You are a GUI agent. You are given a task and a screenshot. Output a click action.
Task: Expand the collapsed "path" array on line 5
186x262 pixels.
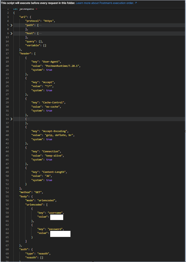tap(11, 25)
